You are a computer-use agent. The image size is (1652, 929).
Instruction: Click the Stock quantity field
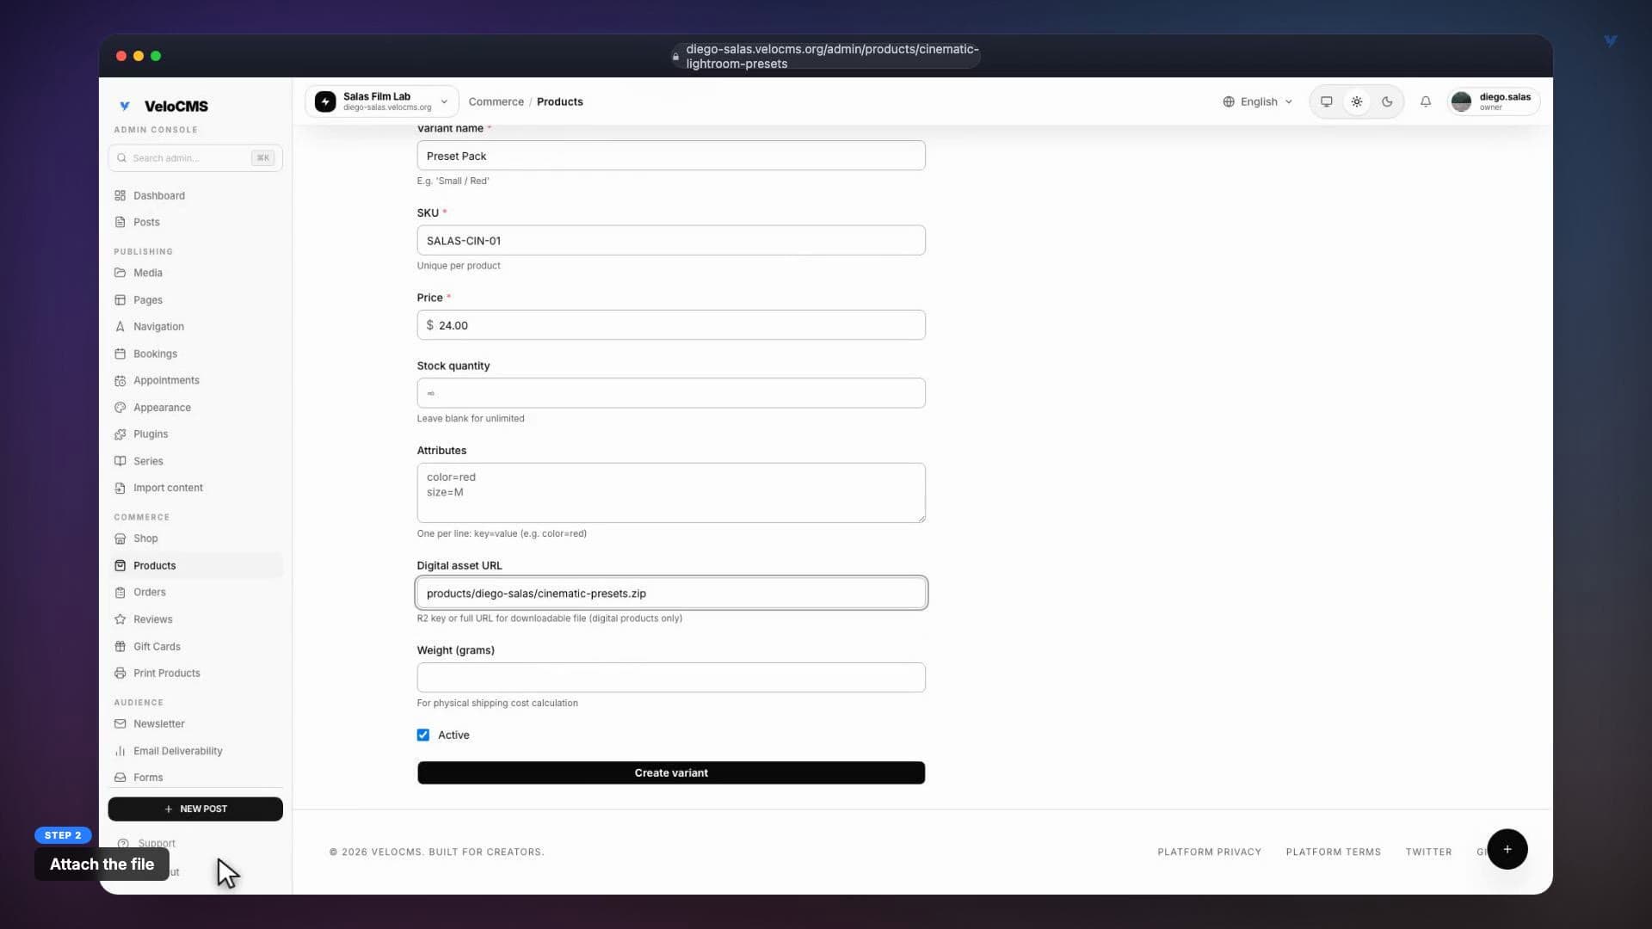coord(671,393)
